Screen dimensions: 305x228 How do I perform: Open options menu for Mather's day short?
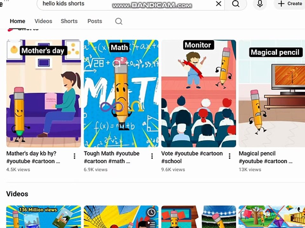pos(74,156)
